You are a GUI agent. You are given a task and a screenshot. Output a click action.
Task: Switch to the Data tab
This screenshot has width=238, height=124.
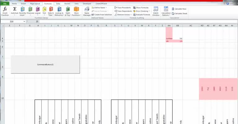(x=58, y=3)
